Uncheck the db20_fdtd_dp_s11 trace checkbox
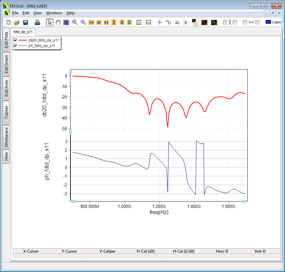This screenshot has width=285, height=272. [15, 40]
